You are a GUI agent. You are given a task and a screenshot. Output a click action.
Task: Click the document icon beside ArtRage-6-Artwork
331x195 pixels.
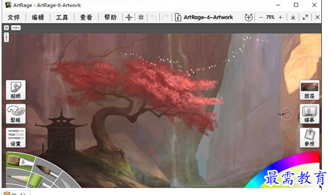tap(178, 17)
